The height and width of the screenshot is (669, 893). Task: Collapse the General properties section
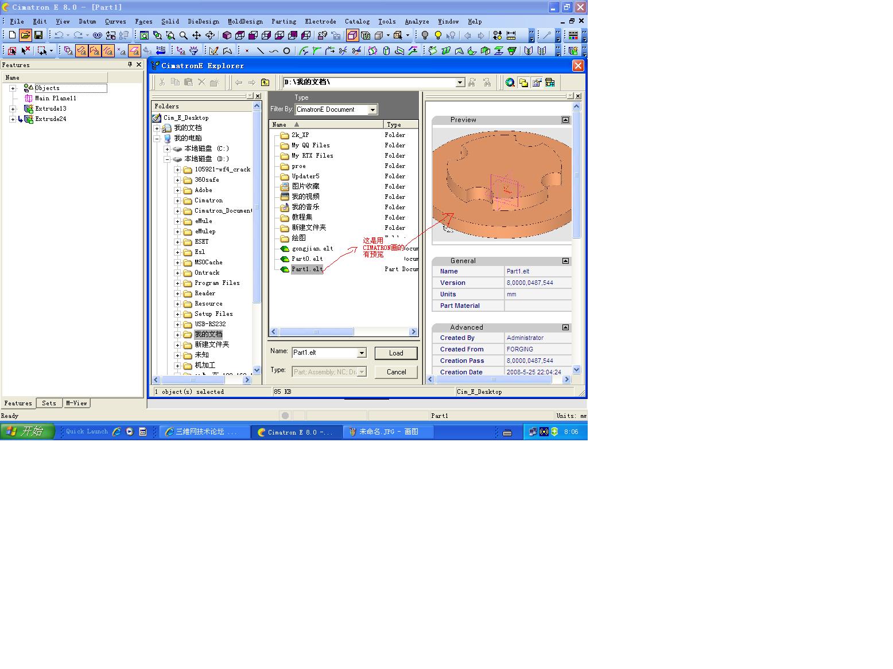pyautogui.click(x=565, y=261)
